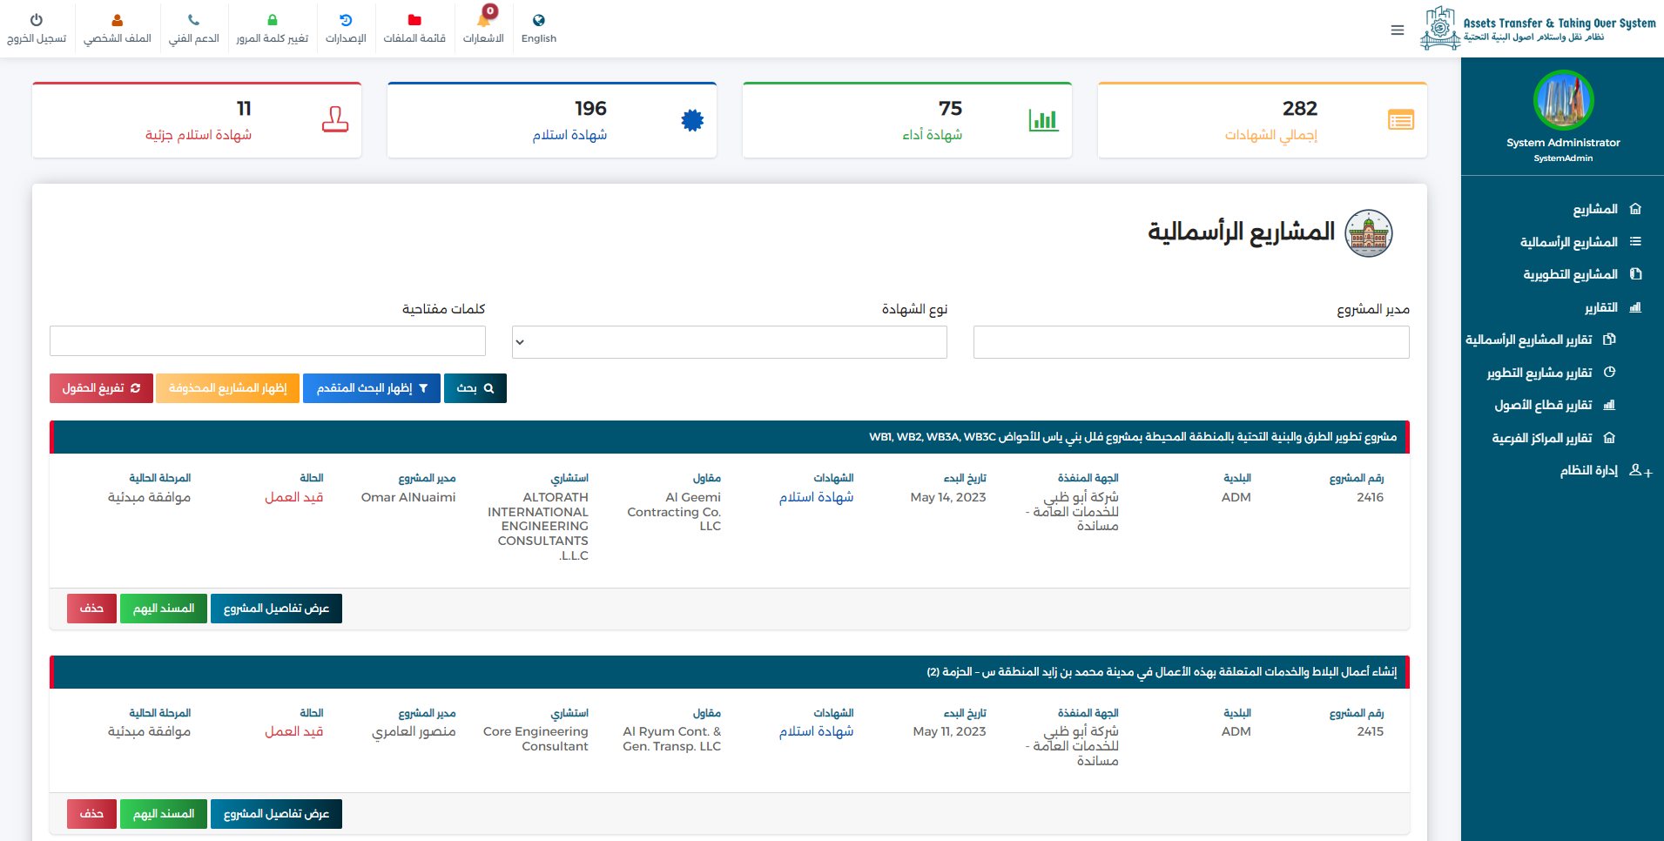Click the document icon beside المشاريع التطويرية
Screen dimensions: 1664x841
click(1635, 274)
